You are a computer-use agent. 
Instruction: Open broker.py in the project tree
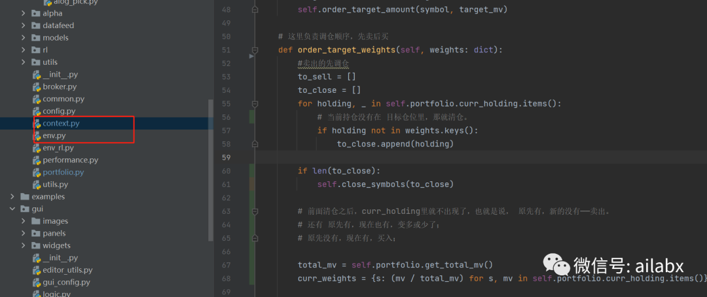coord(60,86)
